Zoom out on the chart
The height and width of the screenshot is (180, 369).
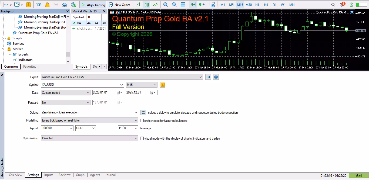point(174,5)
